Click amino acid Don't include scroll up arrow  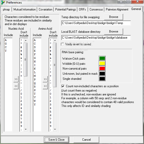coord(55,40)
